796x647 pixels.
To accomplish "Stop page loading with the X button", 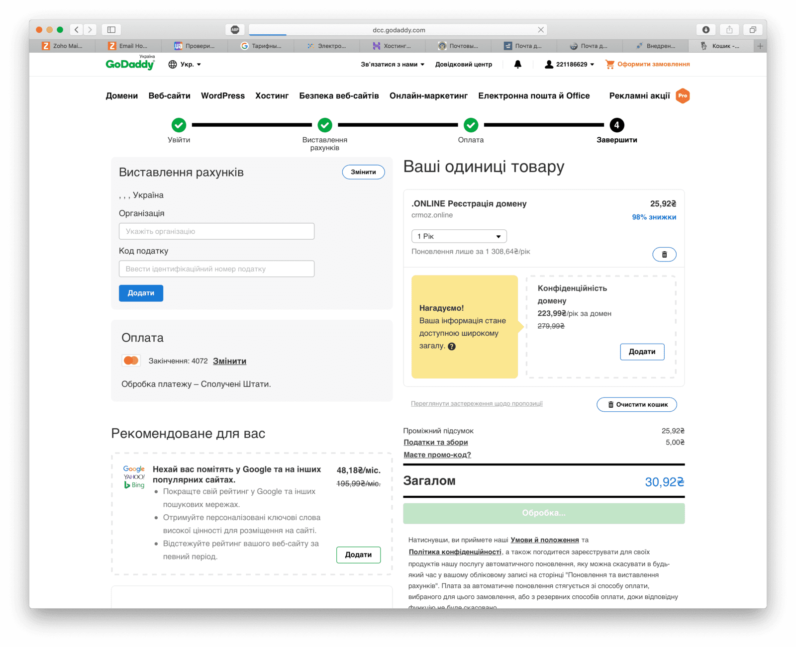I will pyautogui.click(x=541, y=30).
